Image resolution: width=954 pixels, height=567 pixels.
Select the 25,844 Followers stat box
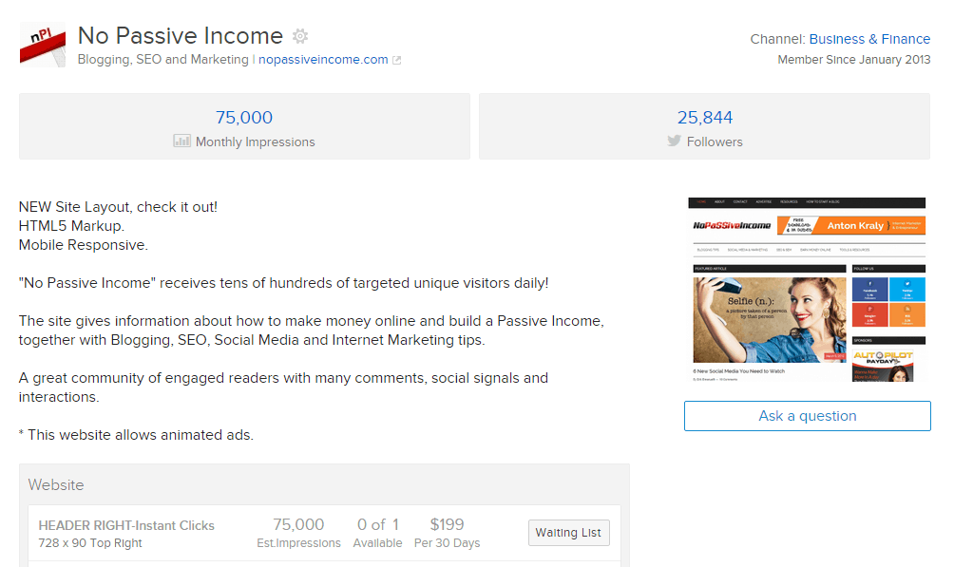[x=706, y=125]
